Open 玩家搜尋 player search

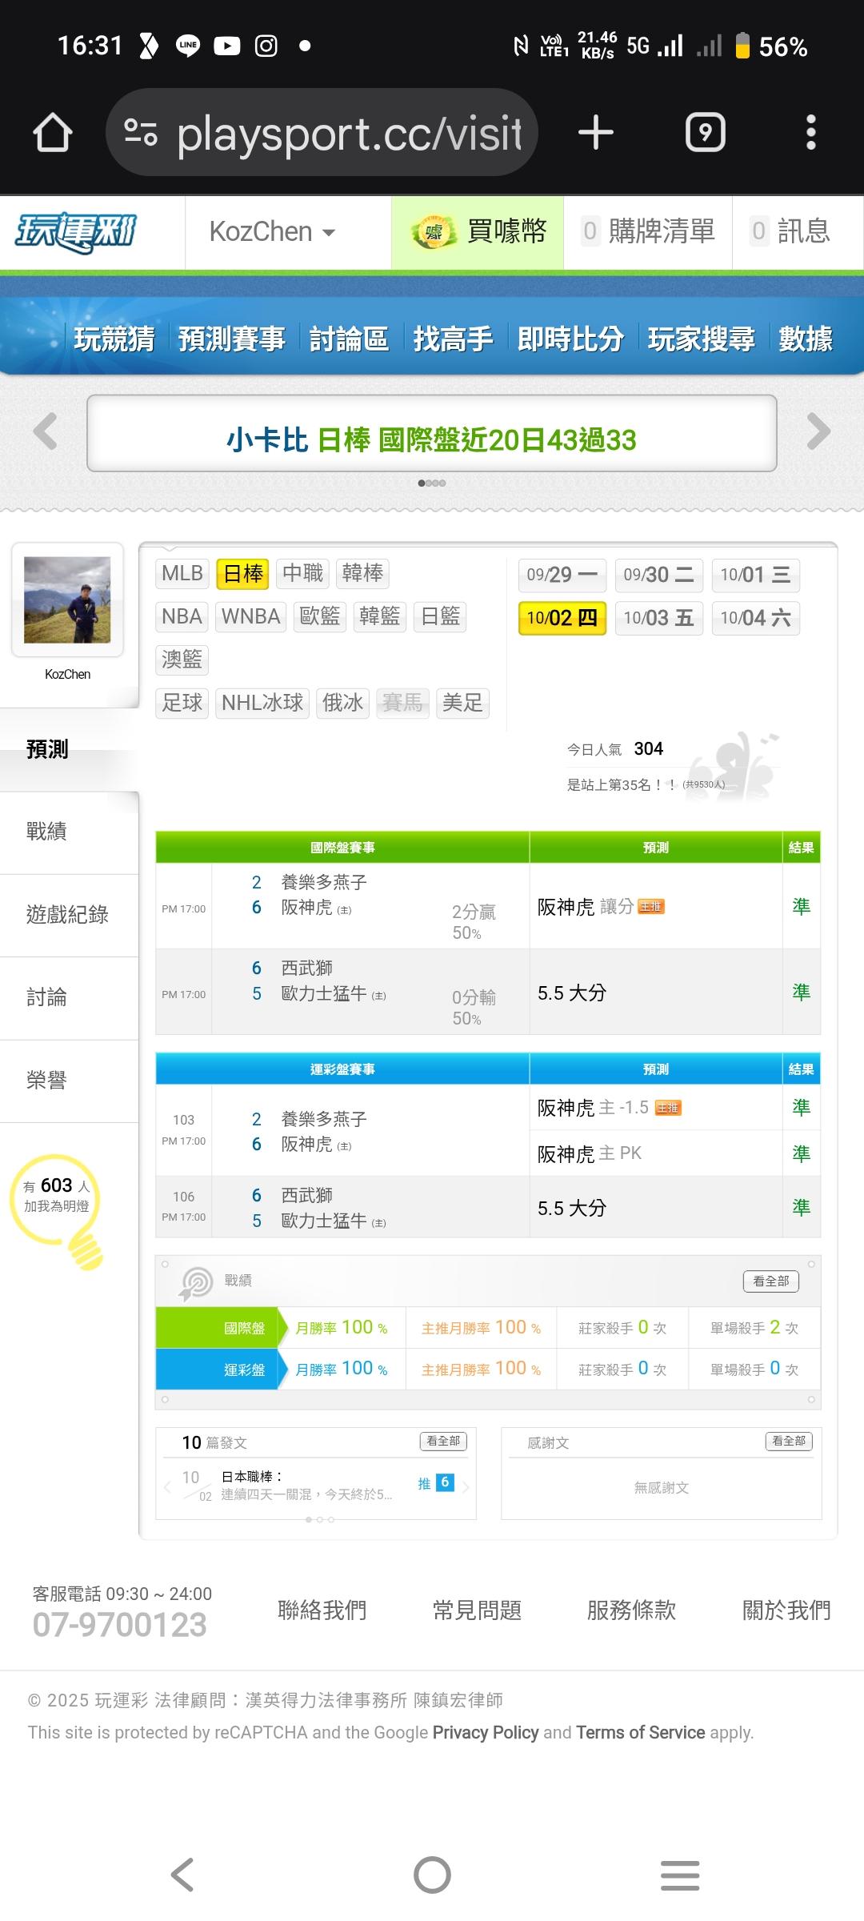[x=702, y=339]
